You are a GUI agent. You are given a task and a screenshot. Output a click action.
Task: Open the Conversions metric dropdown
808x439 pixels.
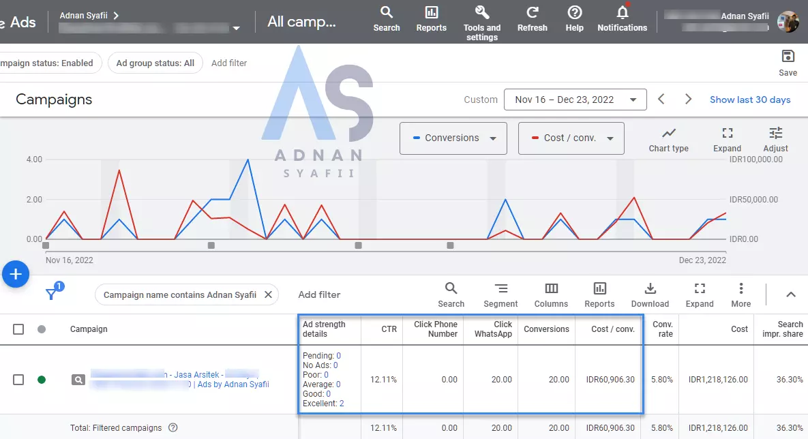point(453,138)
